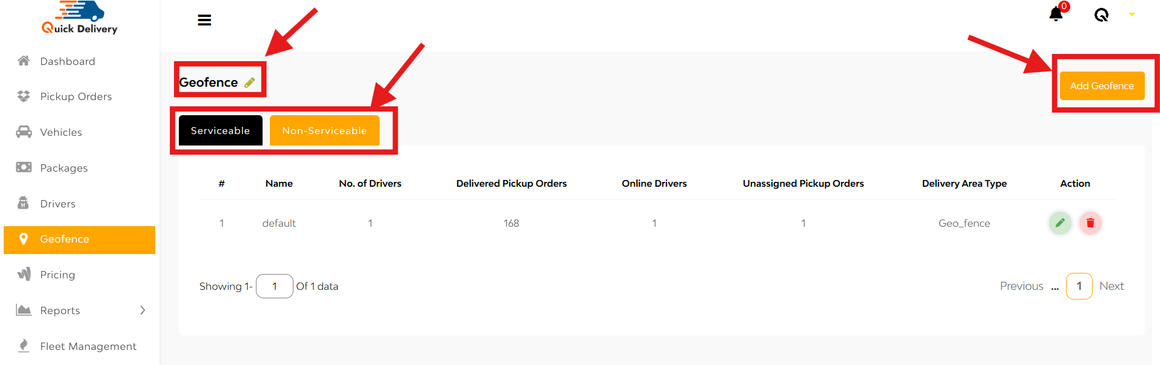Switch to the Non-Serviceable tab
This screenshot has height=365, width=1160.
pos(324,130)
